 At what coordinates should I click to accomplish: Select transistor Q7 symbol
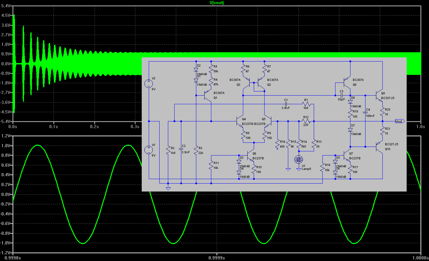coord(348,156)
